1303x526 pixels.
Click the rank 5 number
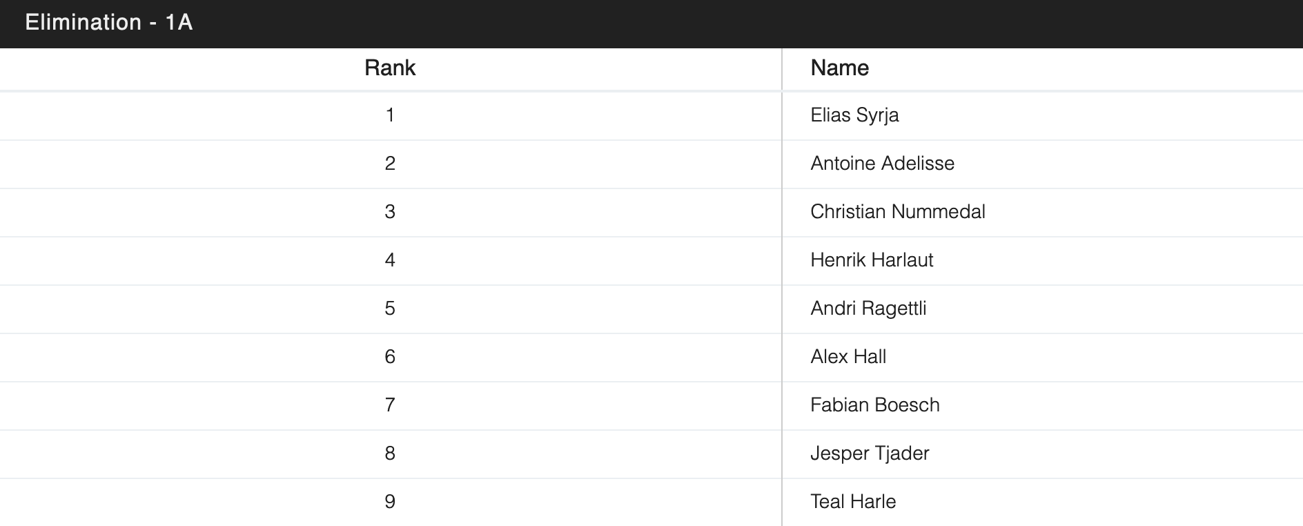pos(390,309)
